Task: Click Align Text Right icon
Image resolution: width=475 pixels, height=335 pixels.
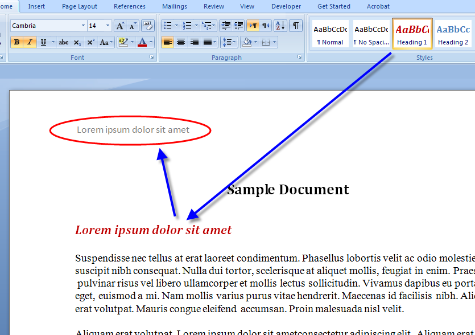Action: click(194, 42)
